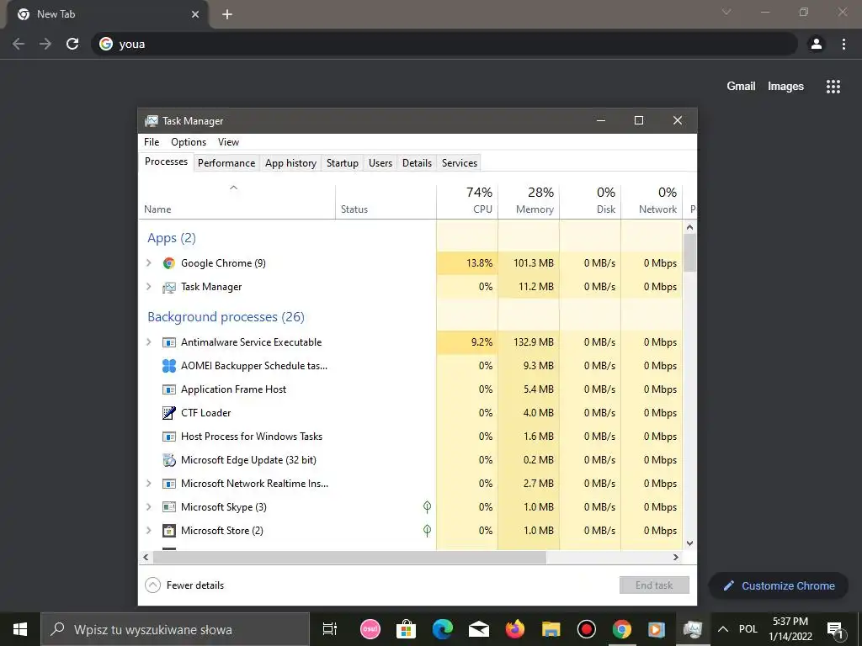Switch to the Startup tab

click(343, 163)
